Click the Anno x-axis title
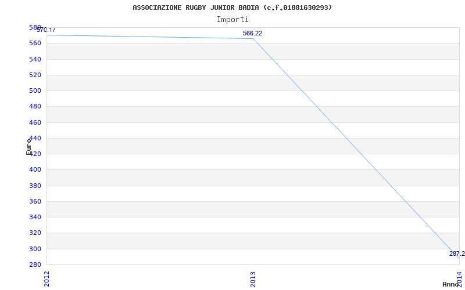This screenshot has width=465, height=290. 450,284
